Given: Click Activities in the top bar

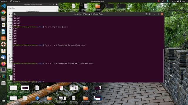Looking at the screenshot, I should [4, 1].
